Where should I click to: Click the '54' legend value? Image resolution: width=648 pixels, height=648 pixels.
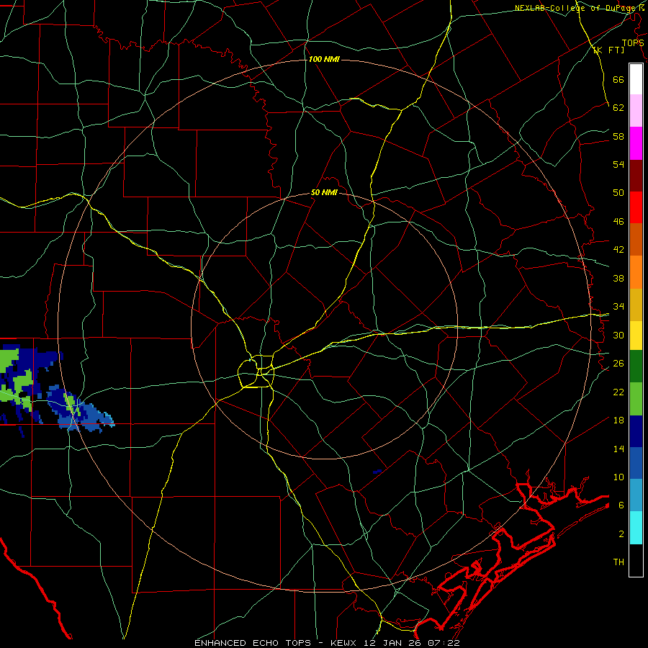(618, 164)
